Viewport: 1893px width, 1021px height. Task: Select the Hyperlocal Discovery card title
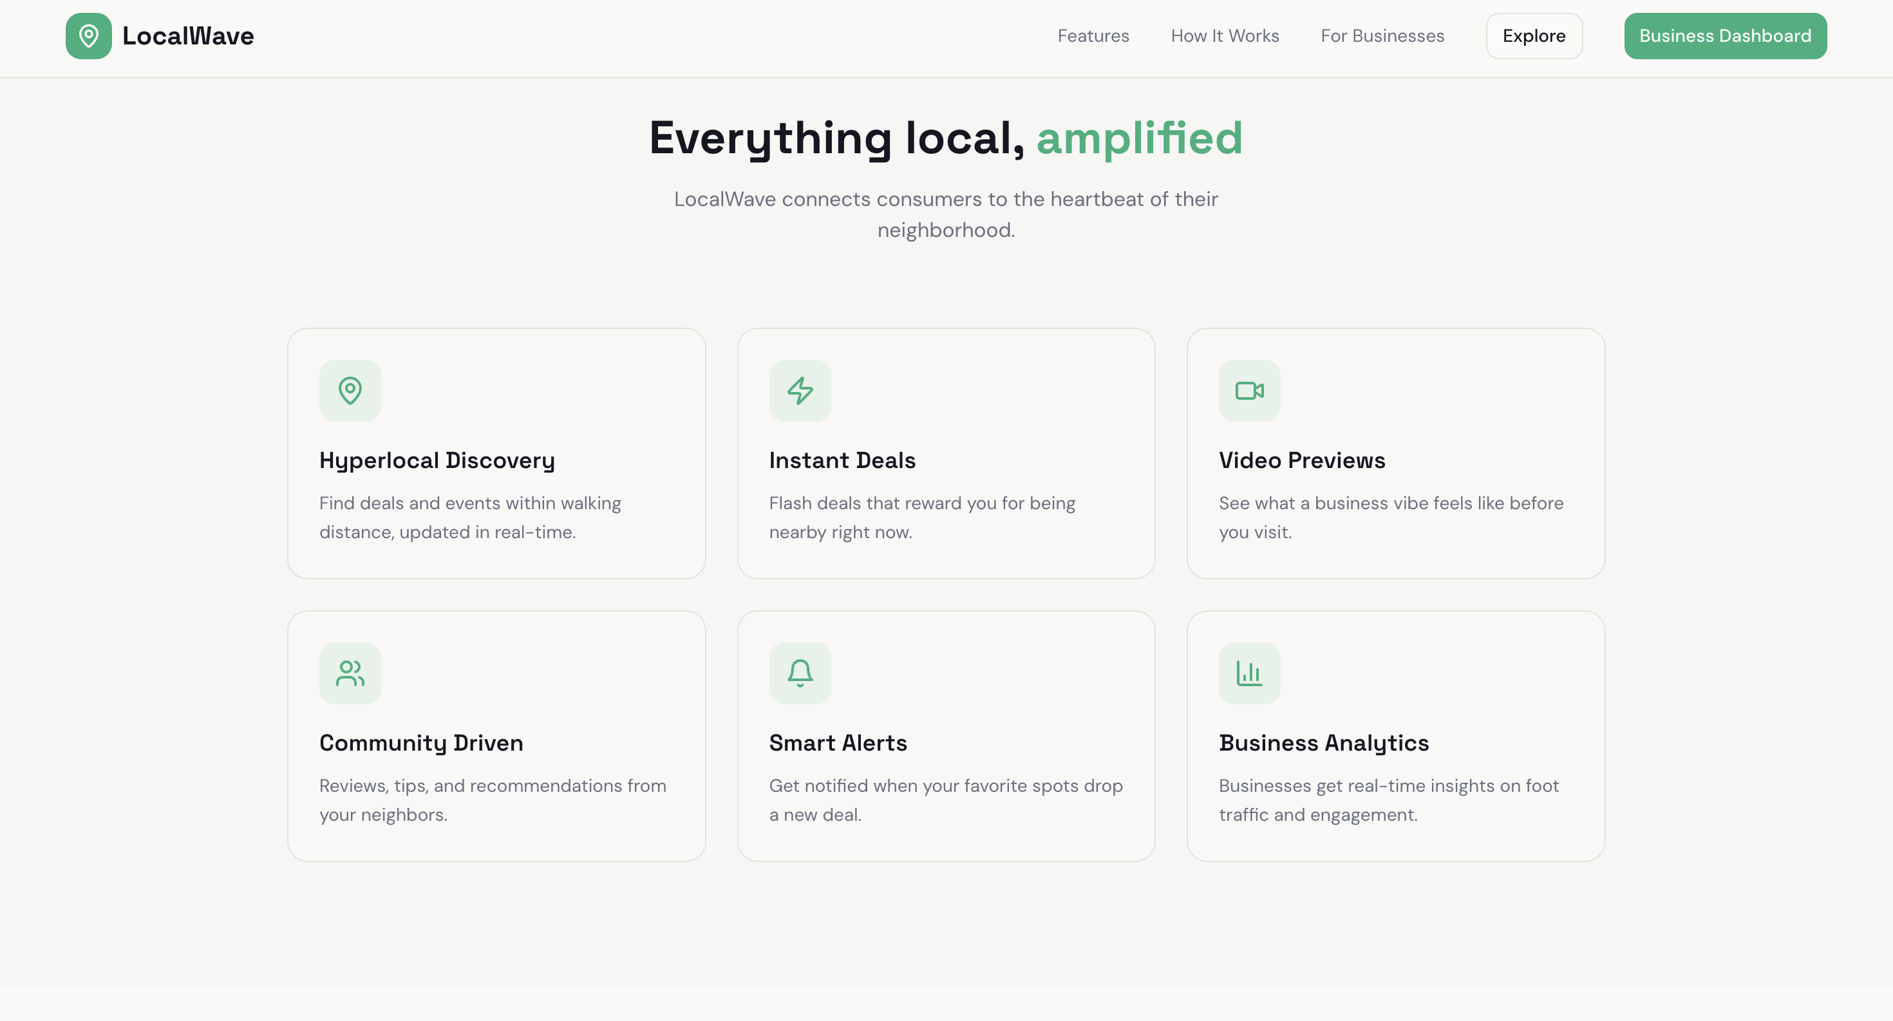437,460
